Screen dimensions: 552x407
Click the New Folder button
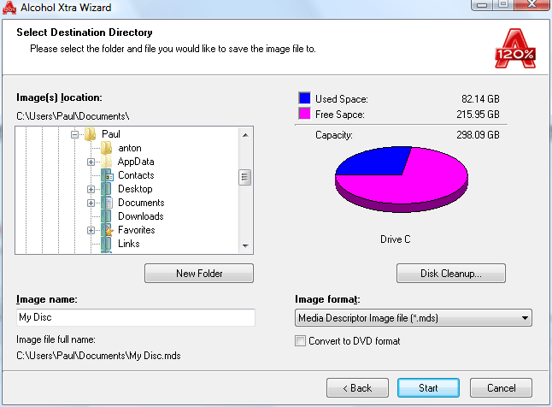[x=199, y=273]
